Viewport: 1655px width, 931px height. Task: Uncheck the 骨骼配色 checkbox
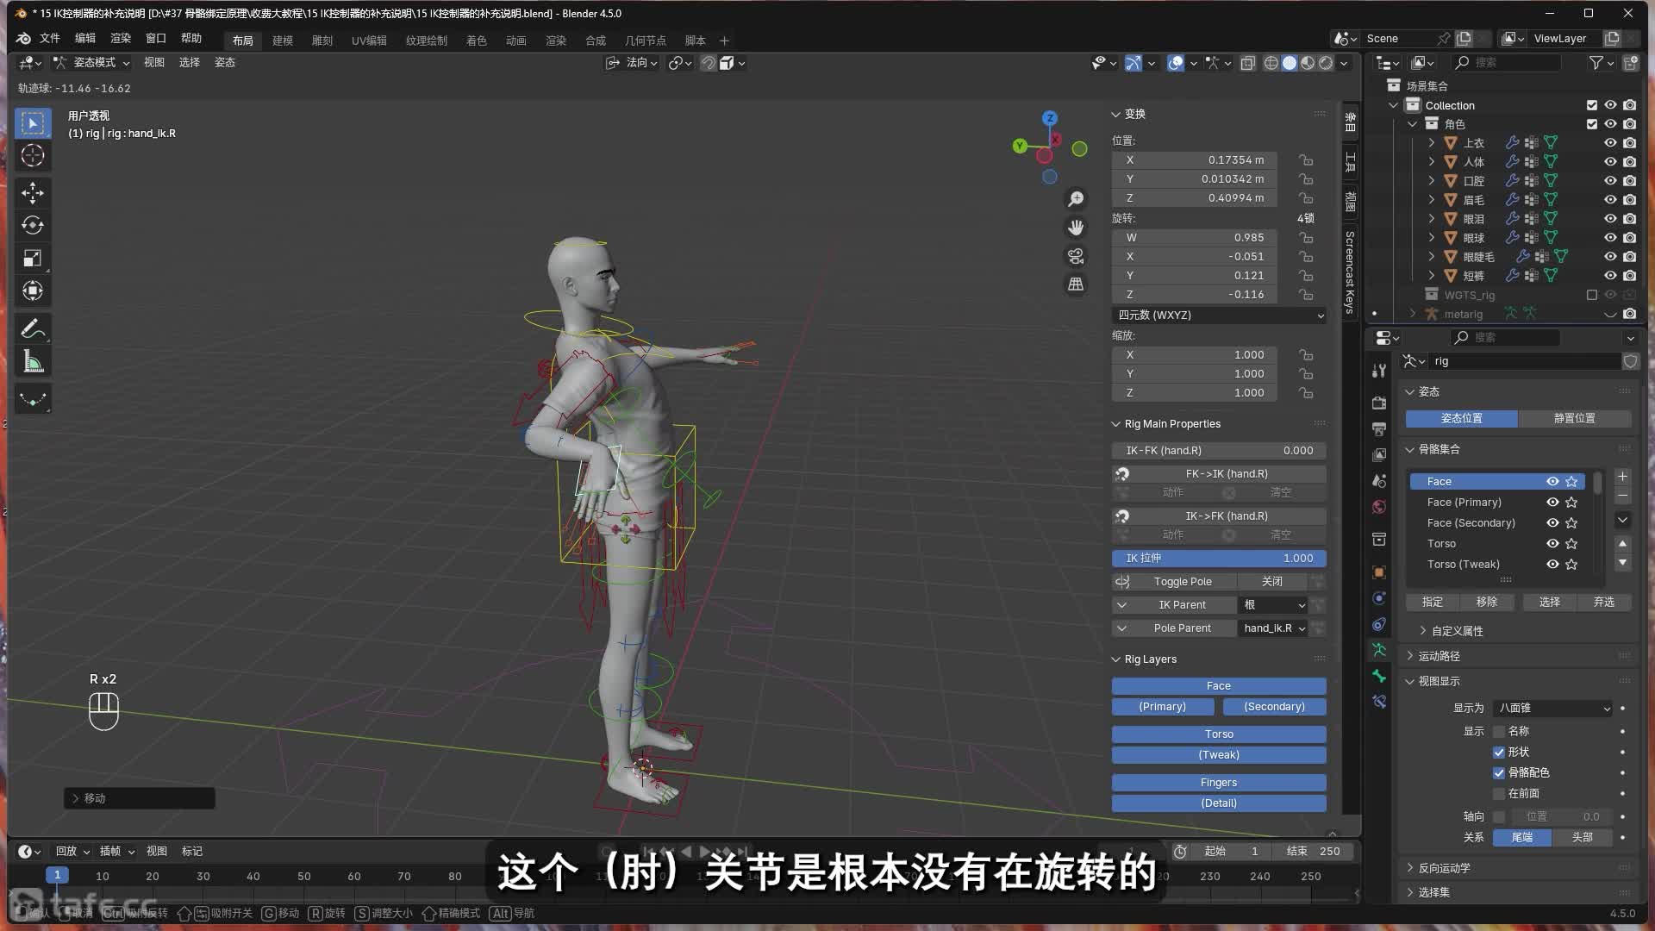pos(1499,773)
